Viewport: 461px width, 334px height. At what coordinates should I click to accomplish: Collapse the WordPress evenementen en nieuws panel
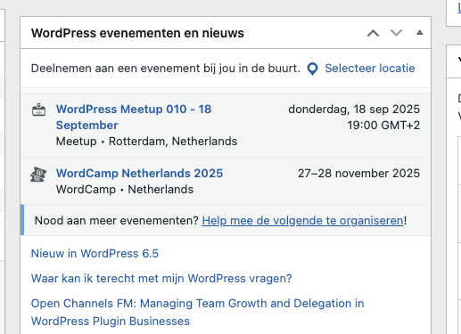point(419,33)
